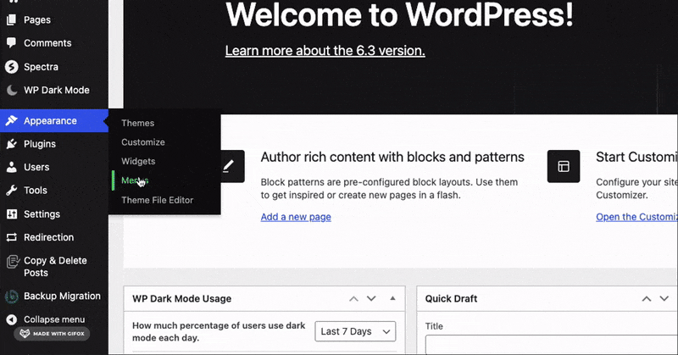Open WP Dark Mode menu item
678x355 pixels.
57,90
